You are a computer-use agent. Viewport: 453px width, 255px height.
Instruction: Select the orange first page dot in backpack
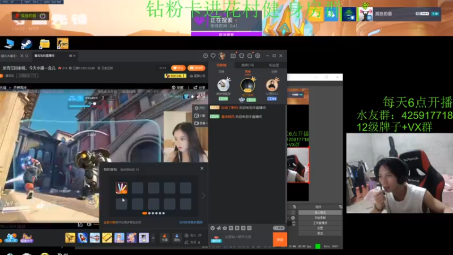point(144,213)
